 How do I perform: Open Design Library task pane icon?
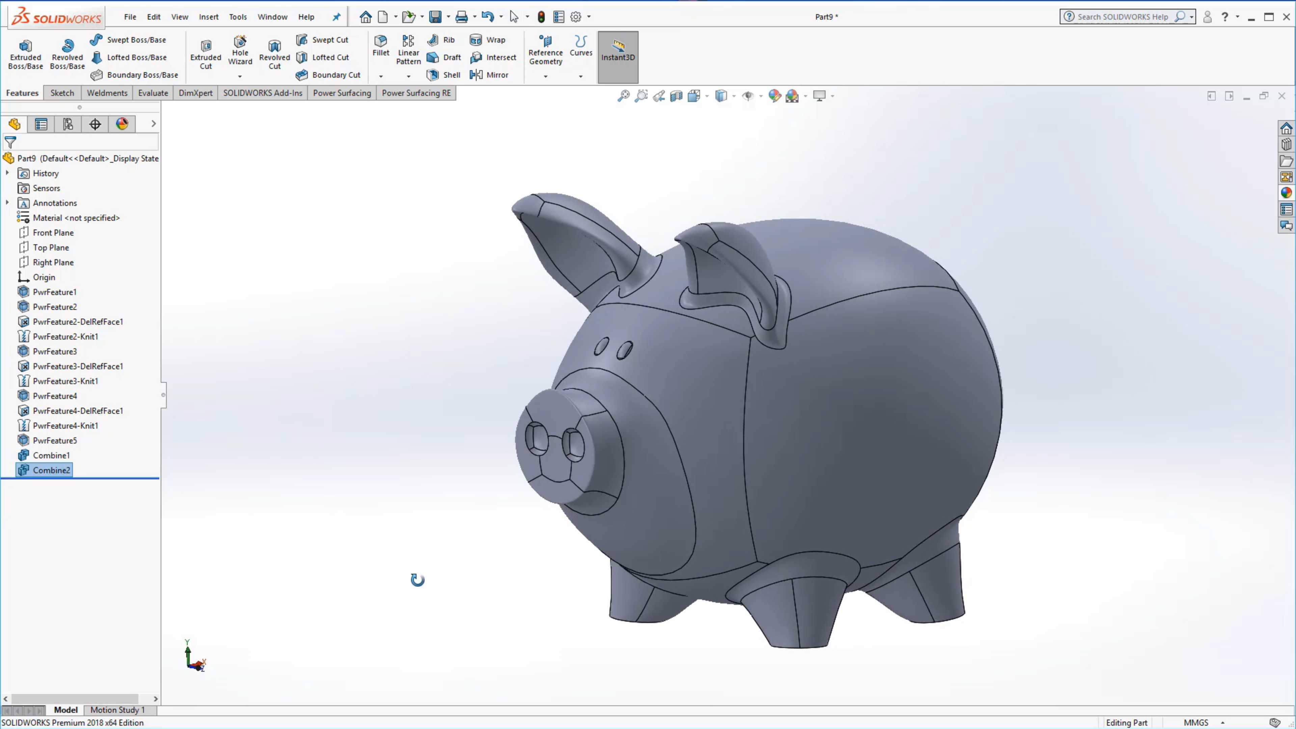[1286, 144]
